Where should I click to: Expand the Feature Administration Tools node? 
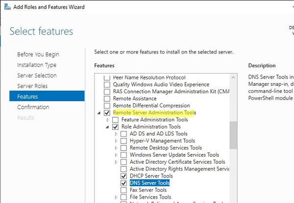(108, 120)
